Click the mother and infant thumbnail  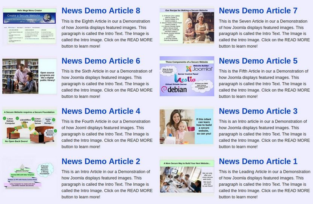pos(186,127)
